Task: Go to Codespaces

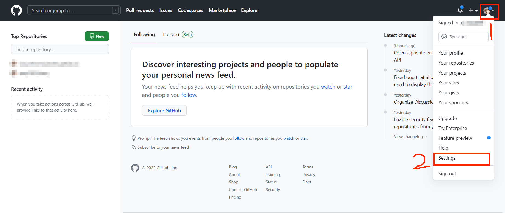Action: click(190, 10)
